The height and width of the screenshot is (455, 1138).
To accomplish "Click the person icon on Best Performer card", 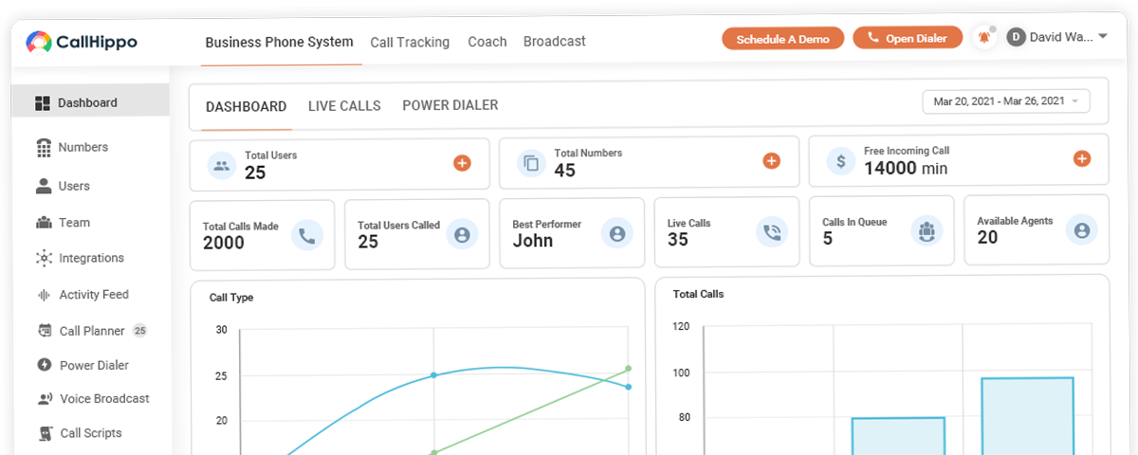I will coord(617,232).
